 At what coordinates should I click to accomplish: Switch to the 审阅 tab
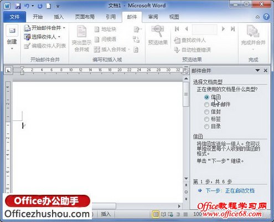pos(153,17)
